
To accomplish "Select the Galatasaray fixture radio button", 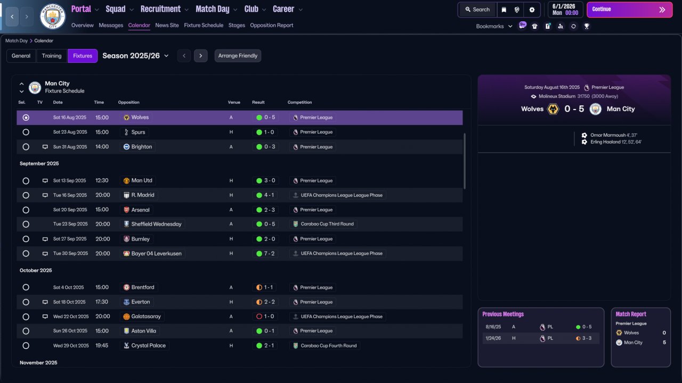I will pos(26,317).
